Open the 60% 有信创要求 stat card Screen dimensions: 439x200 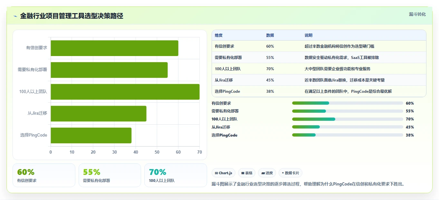(44, 175)
